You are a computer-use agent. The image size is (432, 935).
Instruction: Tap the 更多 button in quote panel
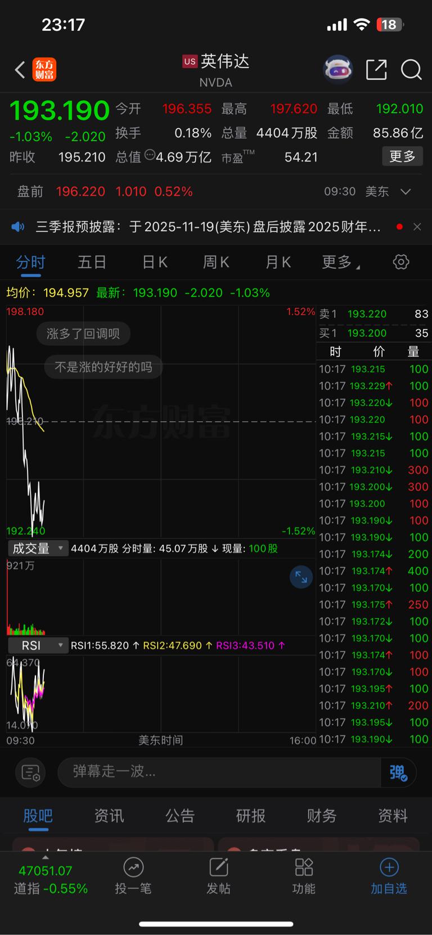click(403, 156)
